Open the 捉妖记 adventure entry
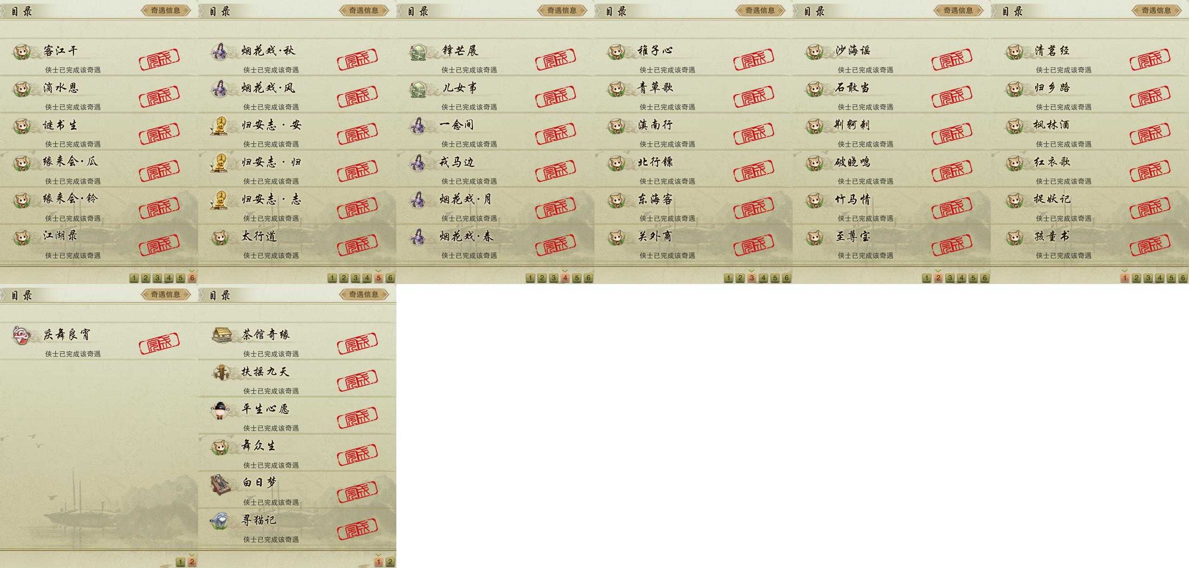The height and width of the screenshot is (568, 1189). 1090,206
